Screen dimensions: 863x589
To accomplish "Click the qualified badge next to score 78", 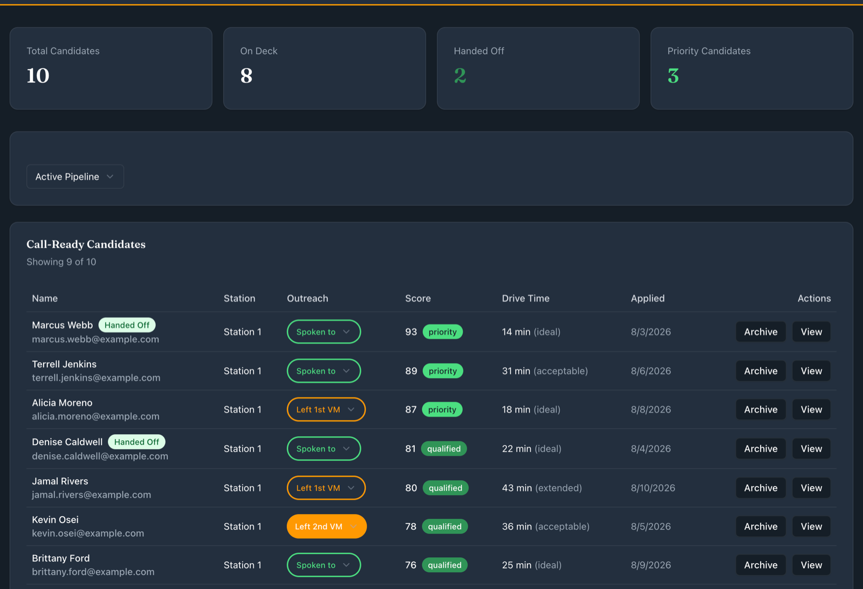I will click(x=445, y=526).
